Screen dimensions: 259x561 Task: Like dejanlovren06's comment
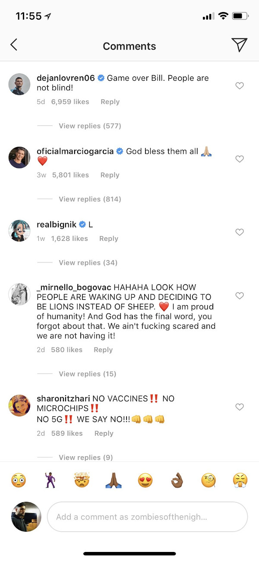240,86
